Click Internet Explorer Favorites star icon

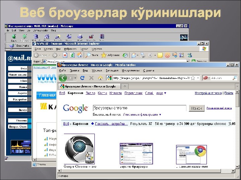103,55
